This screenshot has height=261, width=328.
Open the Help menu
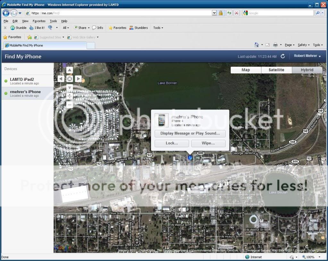pyautogui.click(x=64, y=21)
